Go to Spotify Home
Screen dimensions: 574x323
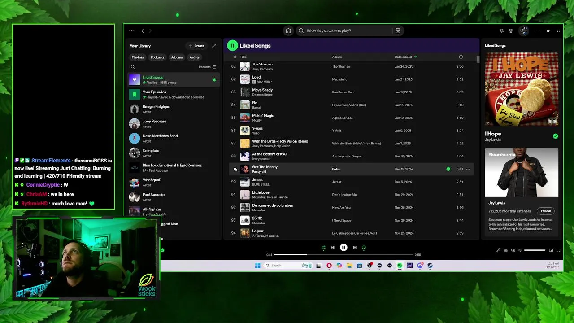tap(288, 31)
